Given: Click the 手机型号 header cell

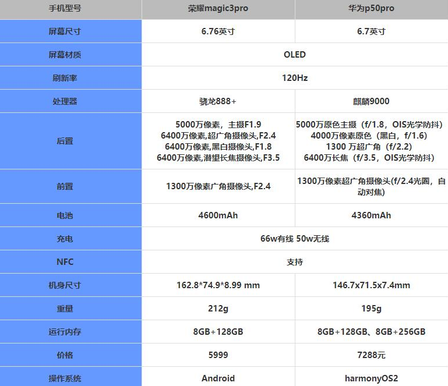Looking at the screenshot, I should click(x=65, y=9).
